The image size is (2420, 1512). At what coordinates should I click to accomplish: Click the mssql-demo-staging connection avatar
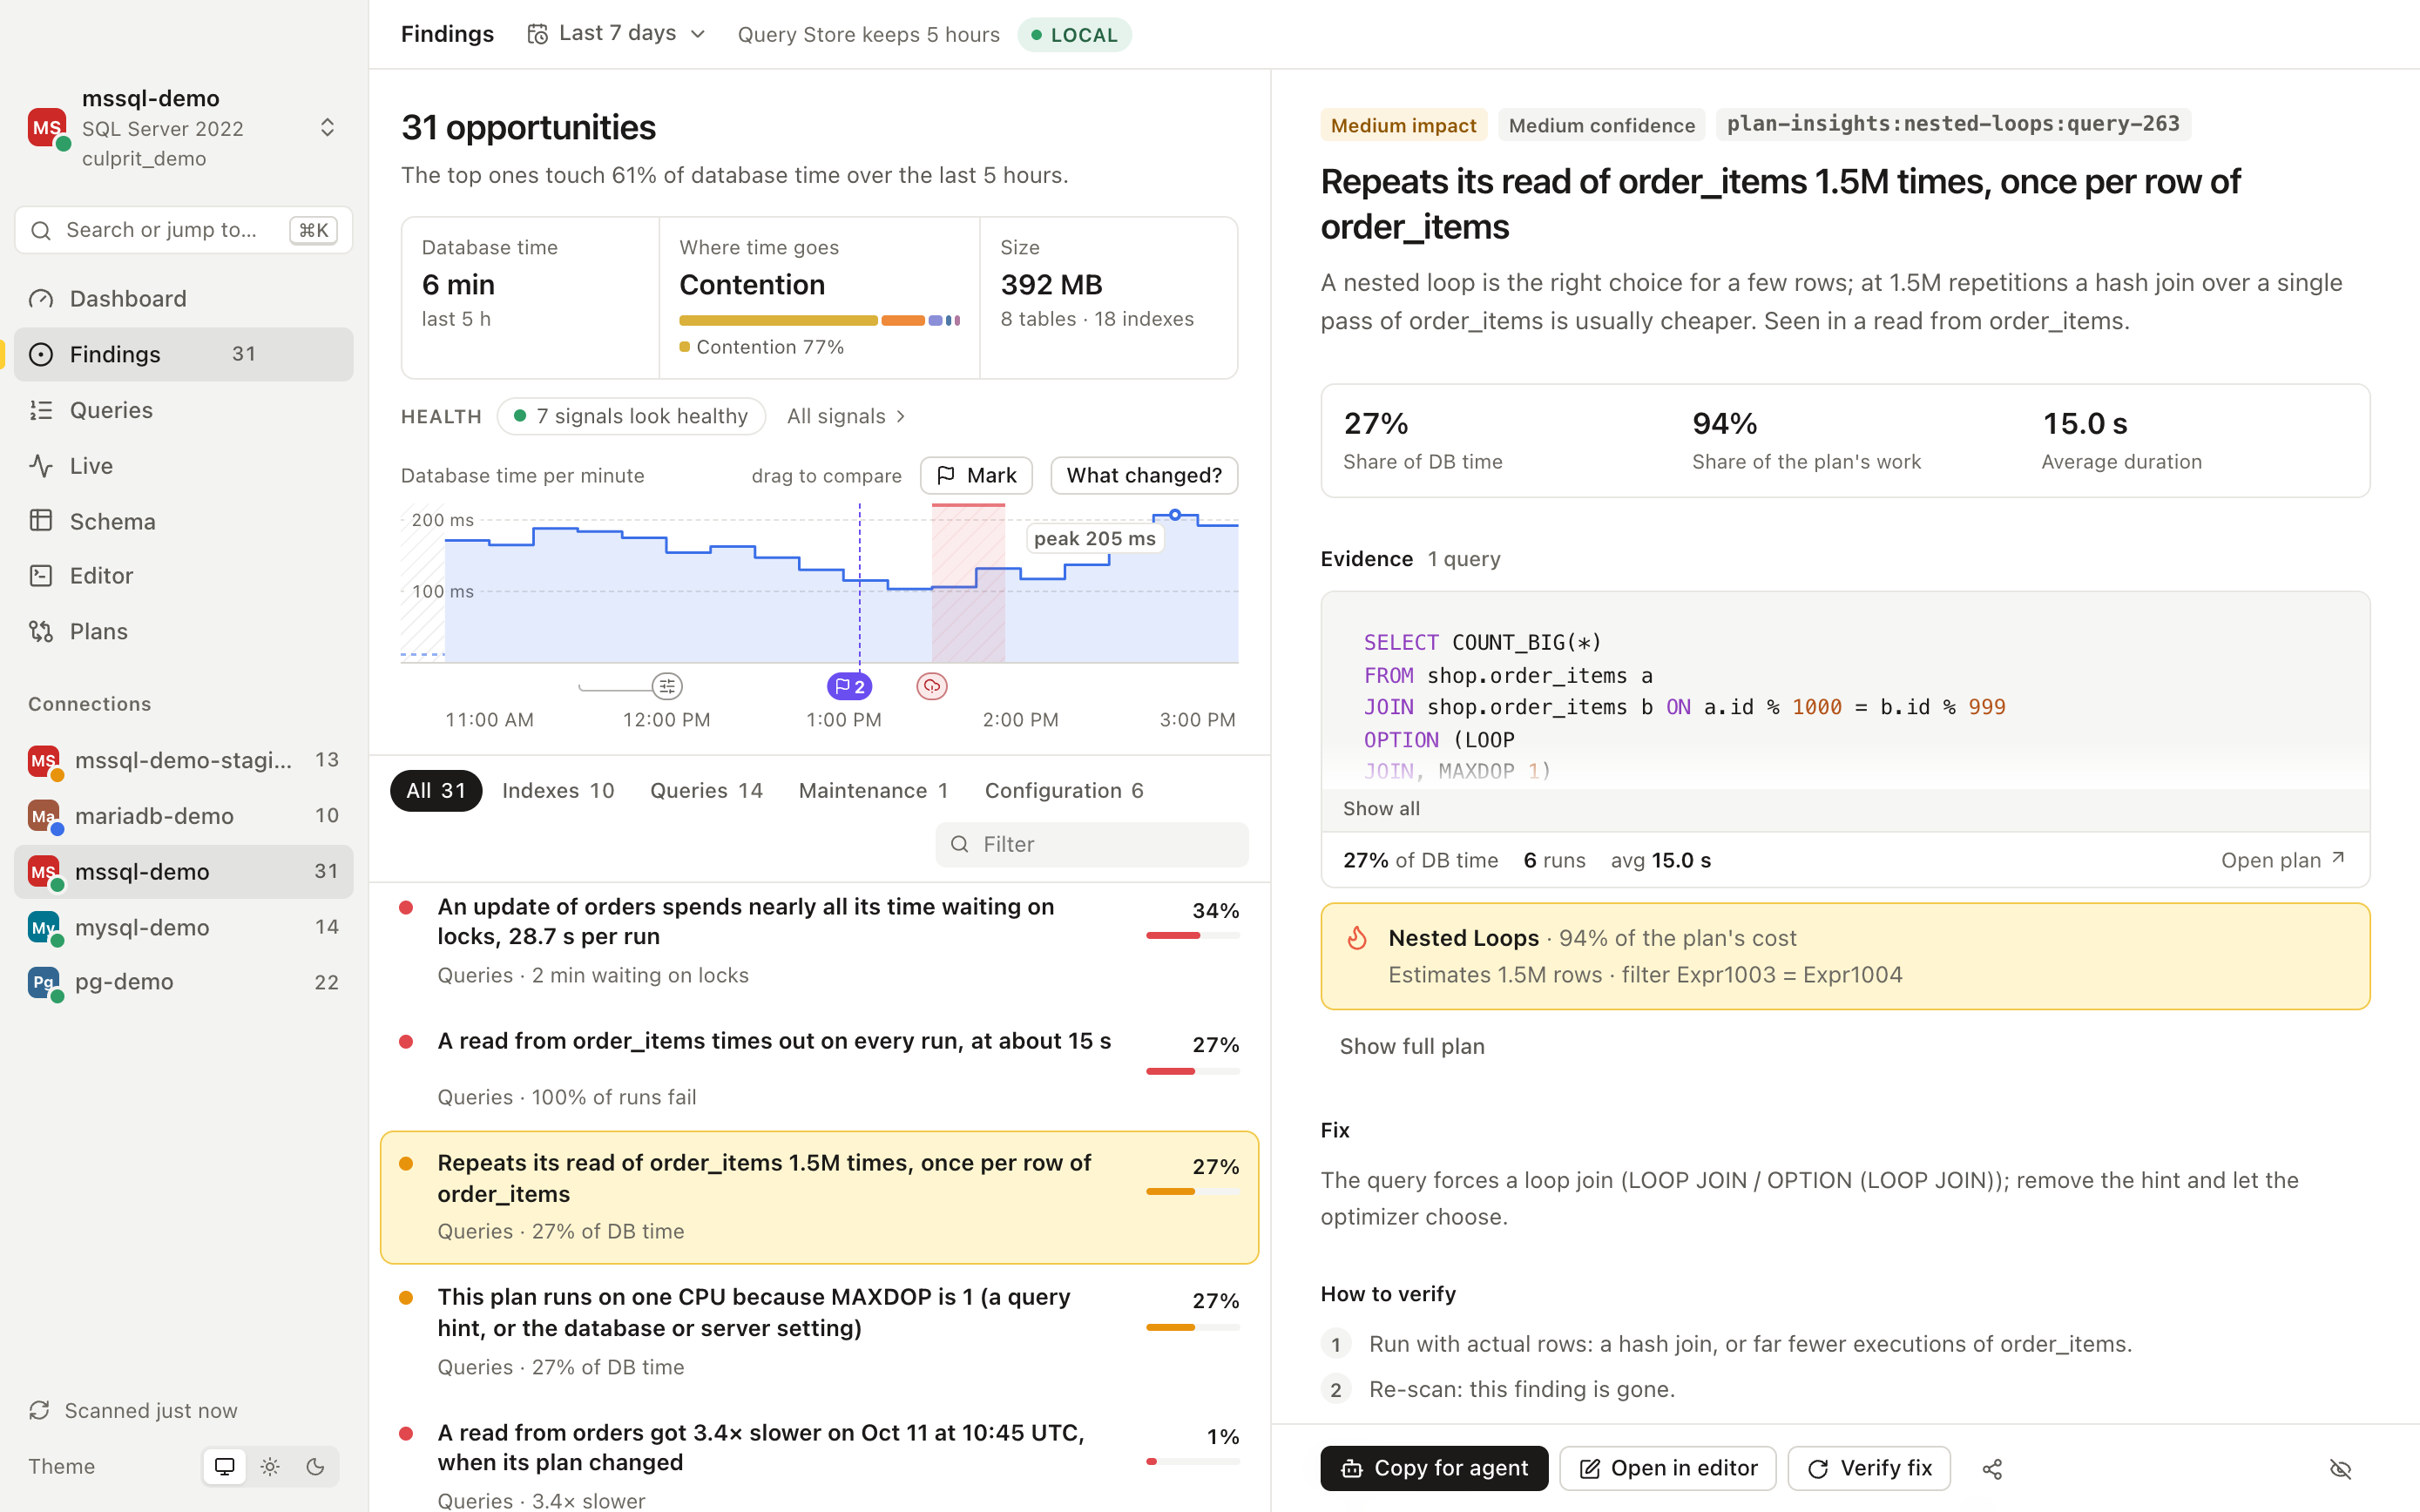[44, 761]
